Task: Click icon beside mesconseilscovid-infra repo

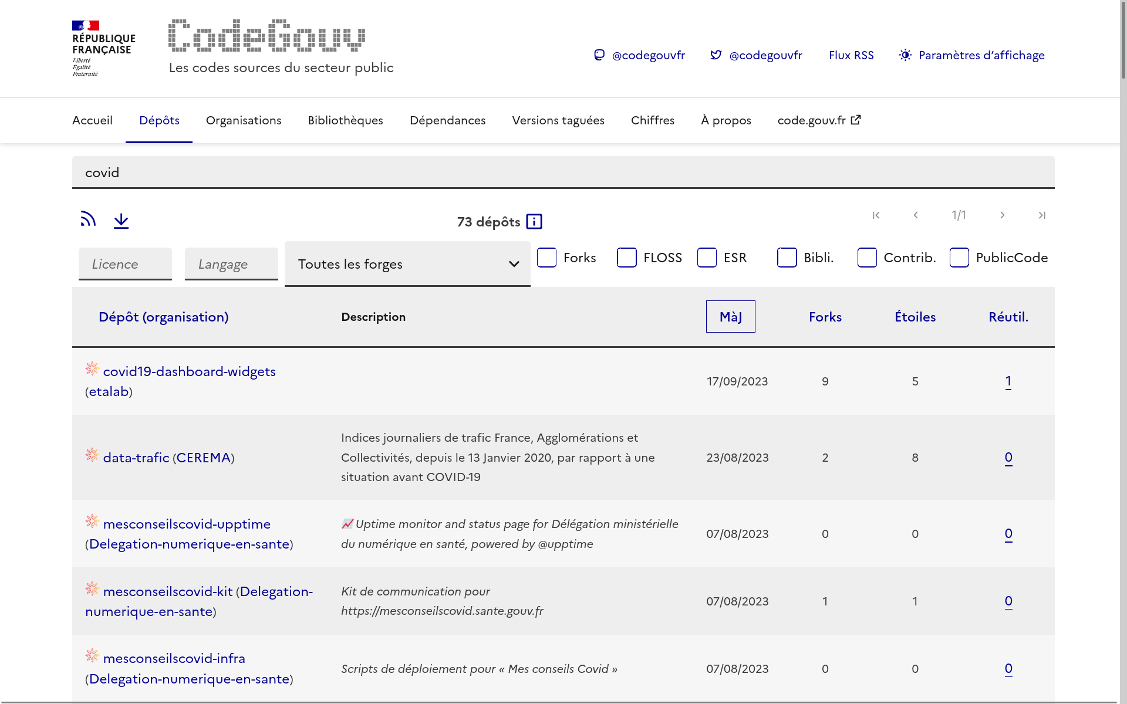Action: pyautogui.click(x=92, y=655)
